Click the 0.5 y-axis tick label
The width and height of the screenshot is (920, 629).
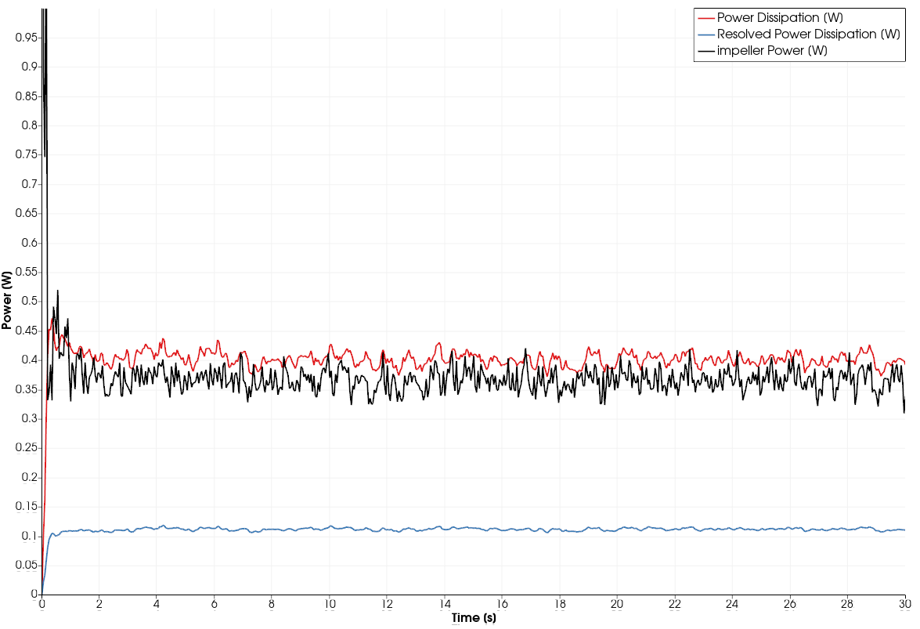point(29,301)
